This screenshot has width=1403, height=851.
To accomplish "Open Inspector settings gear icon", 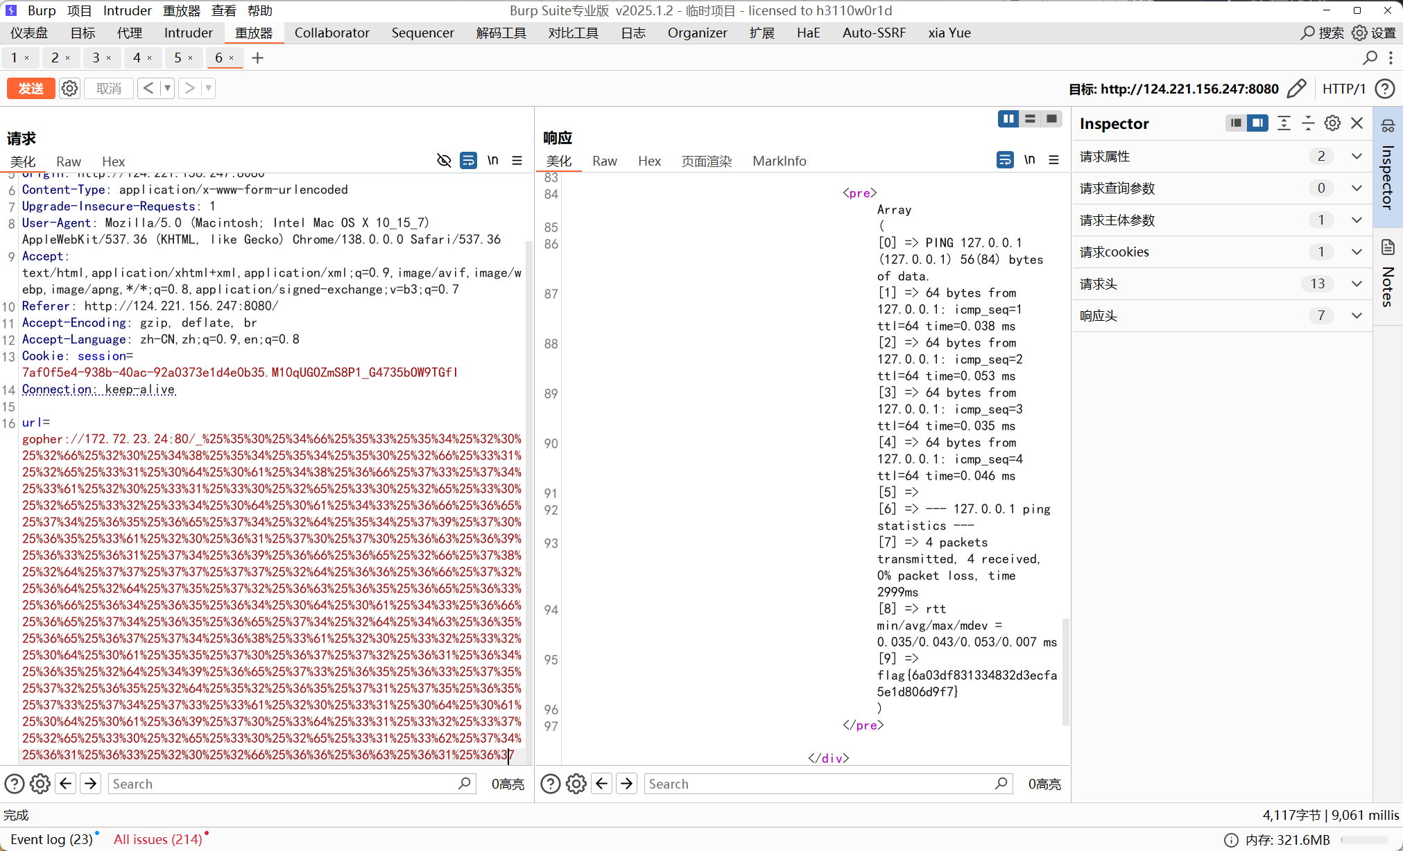I will [x=1332, y=123].
